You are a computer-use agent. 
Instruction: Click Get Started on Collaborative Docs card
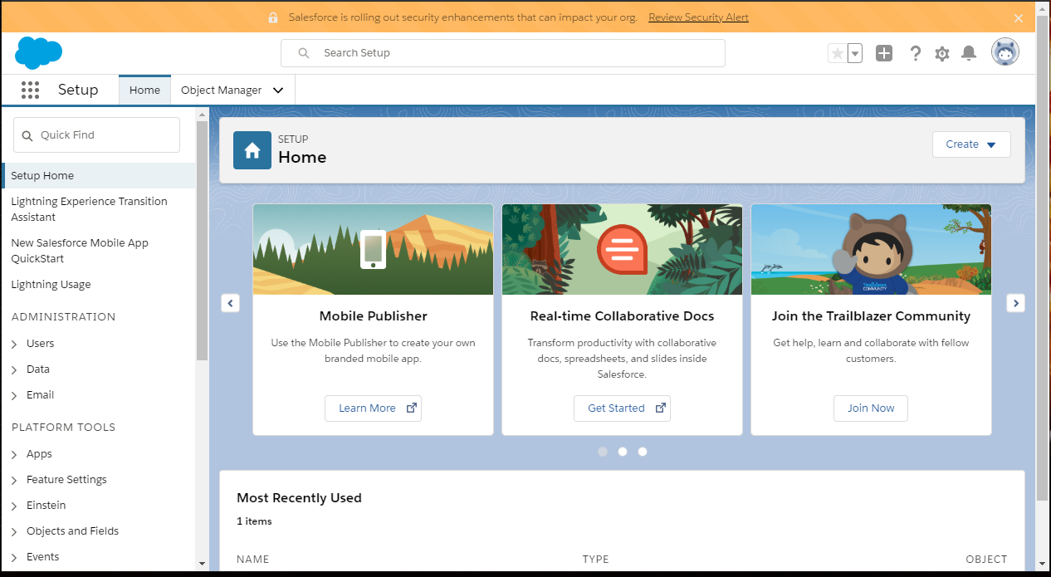(x=622, y=408)
